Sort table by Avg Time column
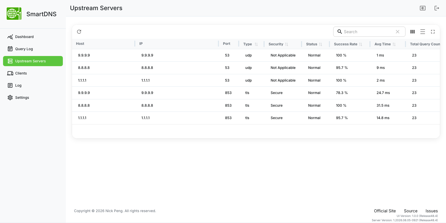446x223 pixels. (394, 44)
